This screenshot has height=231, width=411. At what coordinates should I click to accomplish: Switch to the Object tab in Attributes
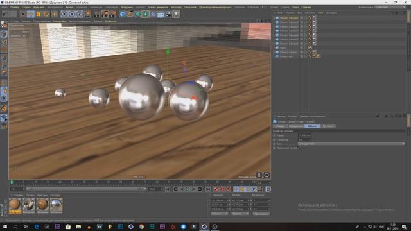[x=311, y=126]
